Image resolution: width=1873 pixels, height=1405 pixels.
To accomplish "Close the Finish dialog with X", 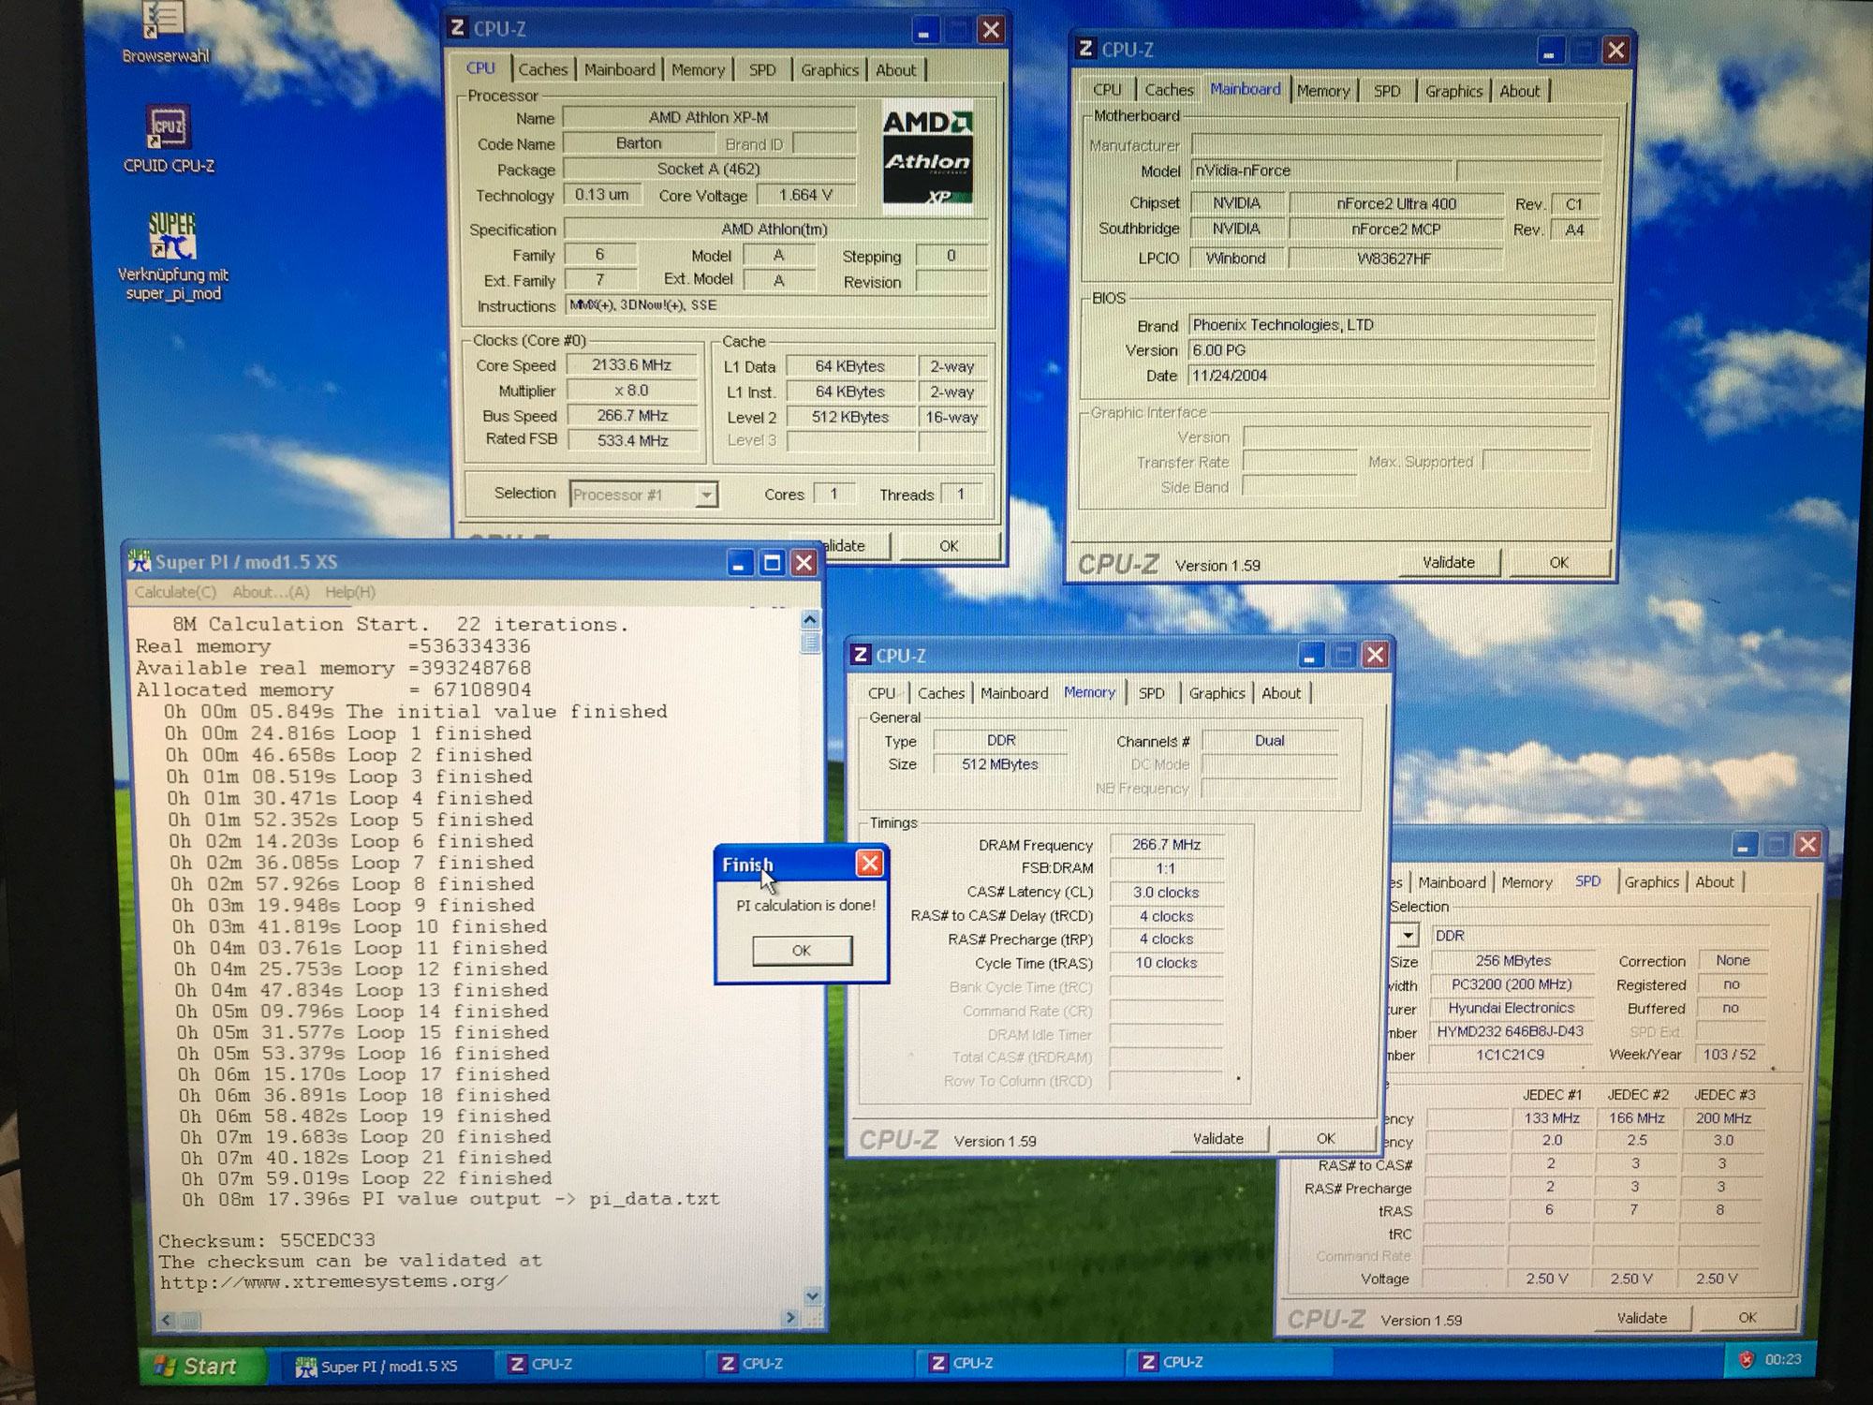I will click(x=870, y=863).
